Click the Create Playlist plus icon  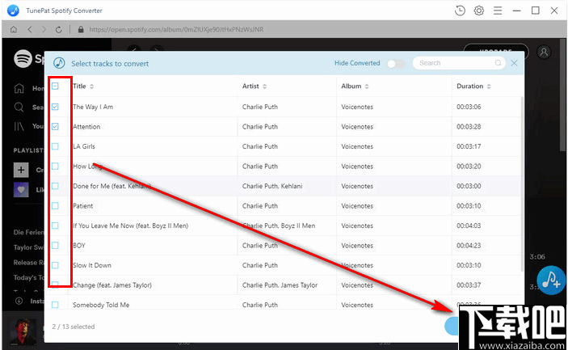click(21, 170)
